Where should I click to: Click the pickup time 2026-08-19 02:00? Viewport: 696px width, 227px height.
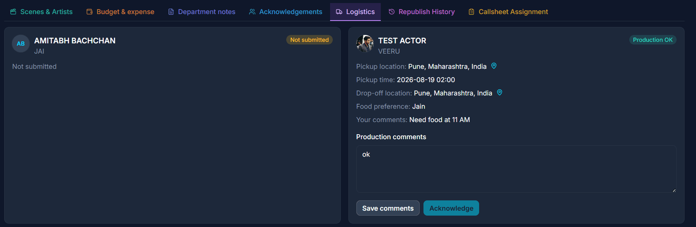pos(426,80)
